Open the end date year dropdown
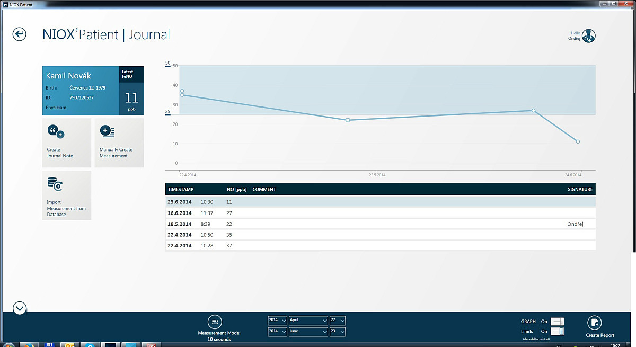 [277, 332]
